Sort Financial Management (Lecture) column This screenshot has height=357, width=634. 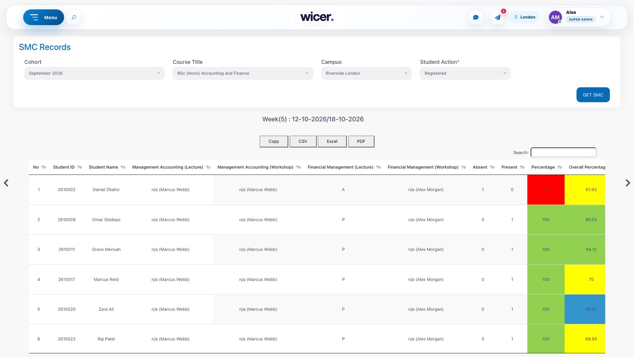pos(379,167)
